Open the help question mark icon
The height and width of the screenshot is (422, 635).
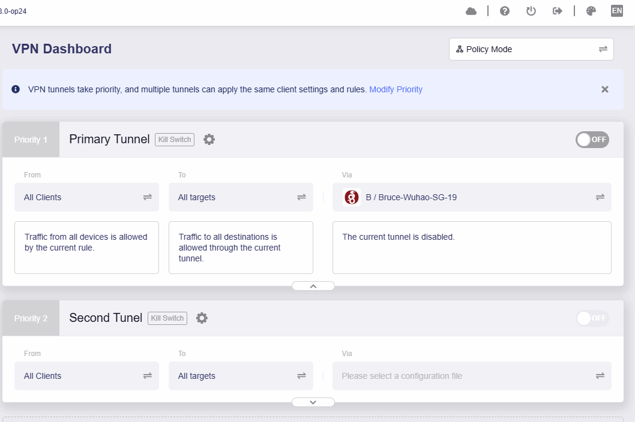click(x=505, y=11)
